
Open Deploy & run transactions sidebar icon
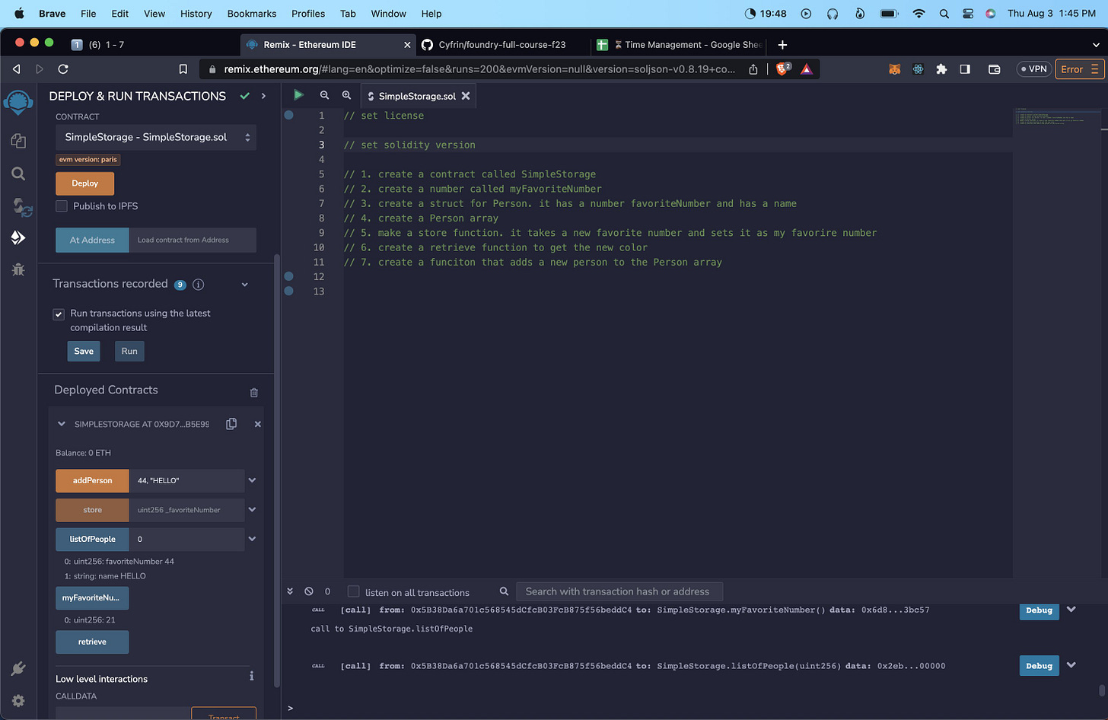pyautogui.click(x=18, y=237)
